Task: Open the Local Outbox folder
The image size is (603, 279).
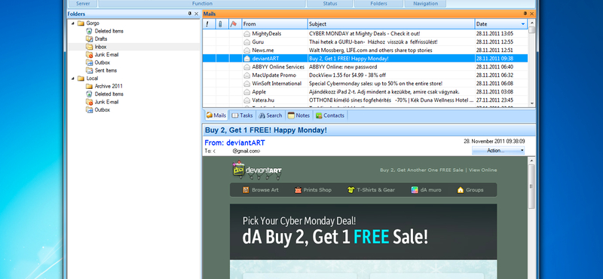Action: [103, 109]
